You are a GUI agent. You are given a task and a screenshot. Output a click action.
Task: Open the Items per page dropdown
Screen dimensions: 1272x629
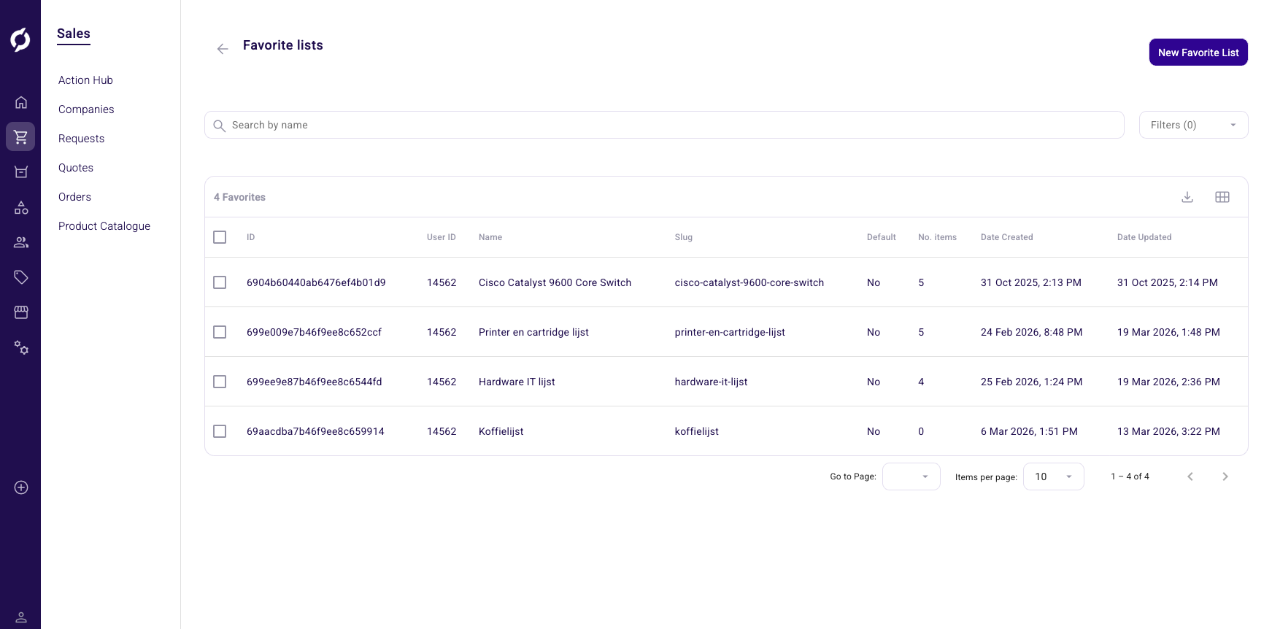(1053, 476)
